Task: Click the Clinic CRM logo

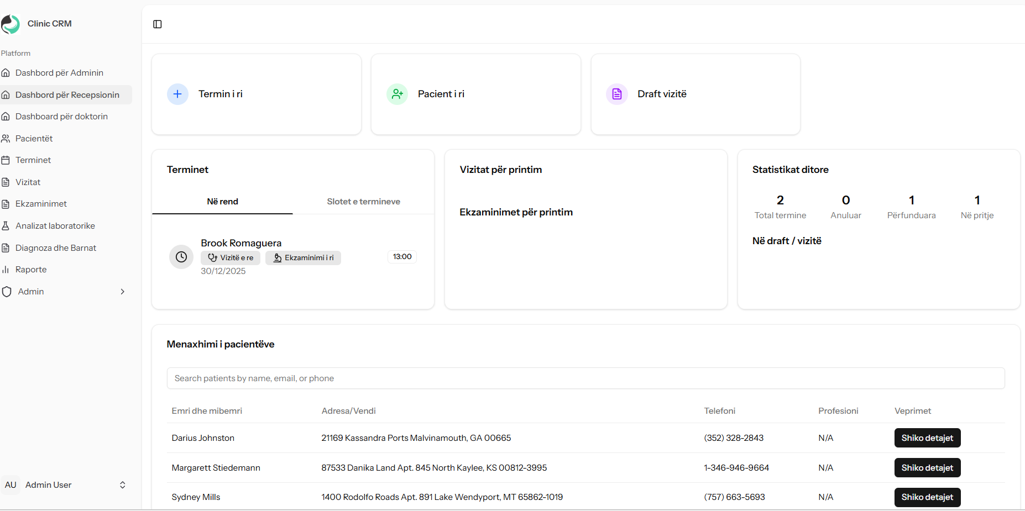Action: tap(11, 24)
